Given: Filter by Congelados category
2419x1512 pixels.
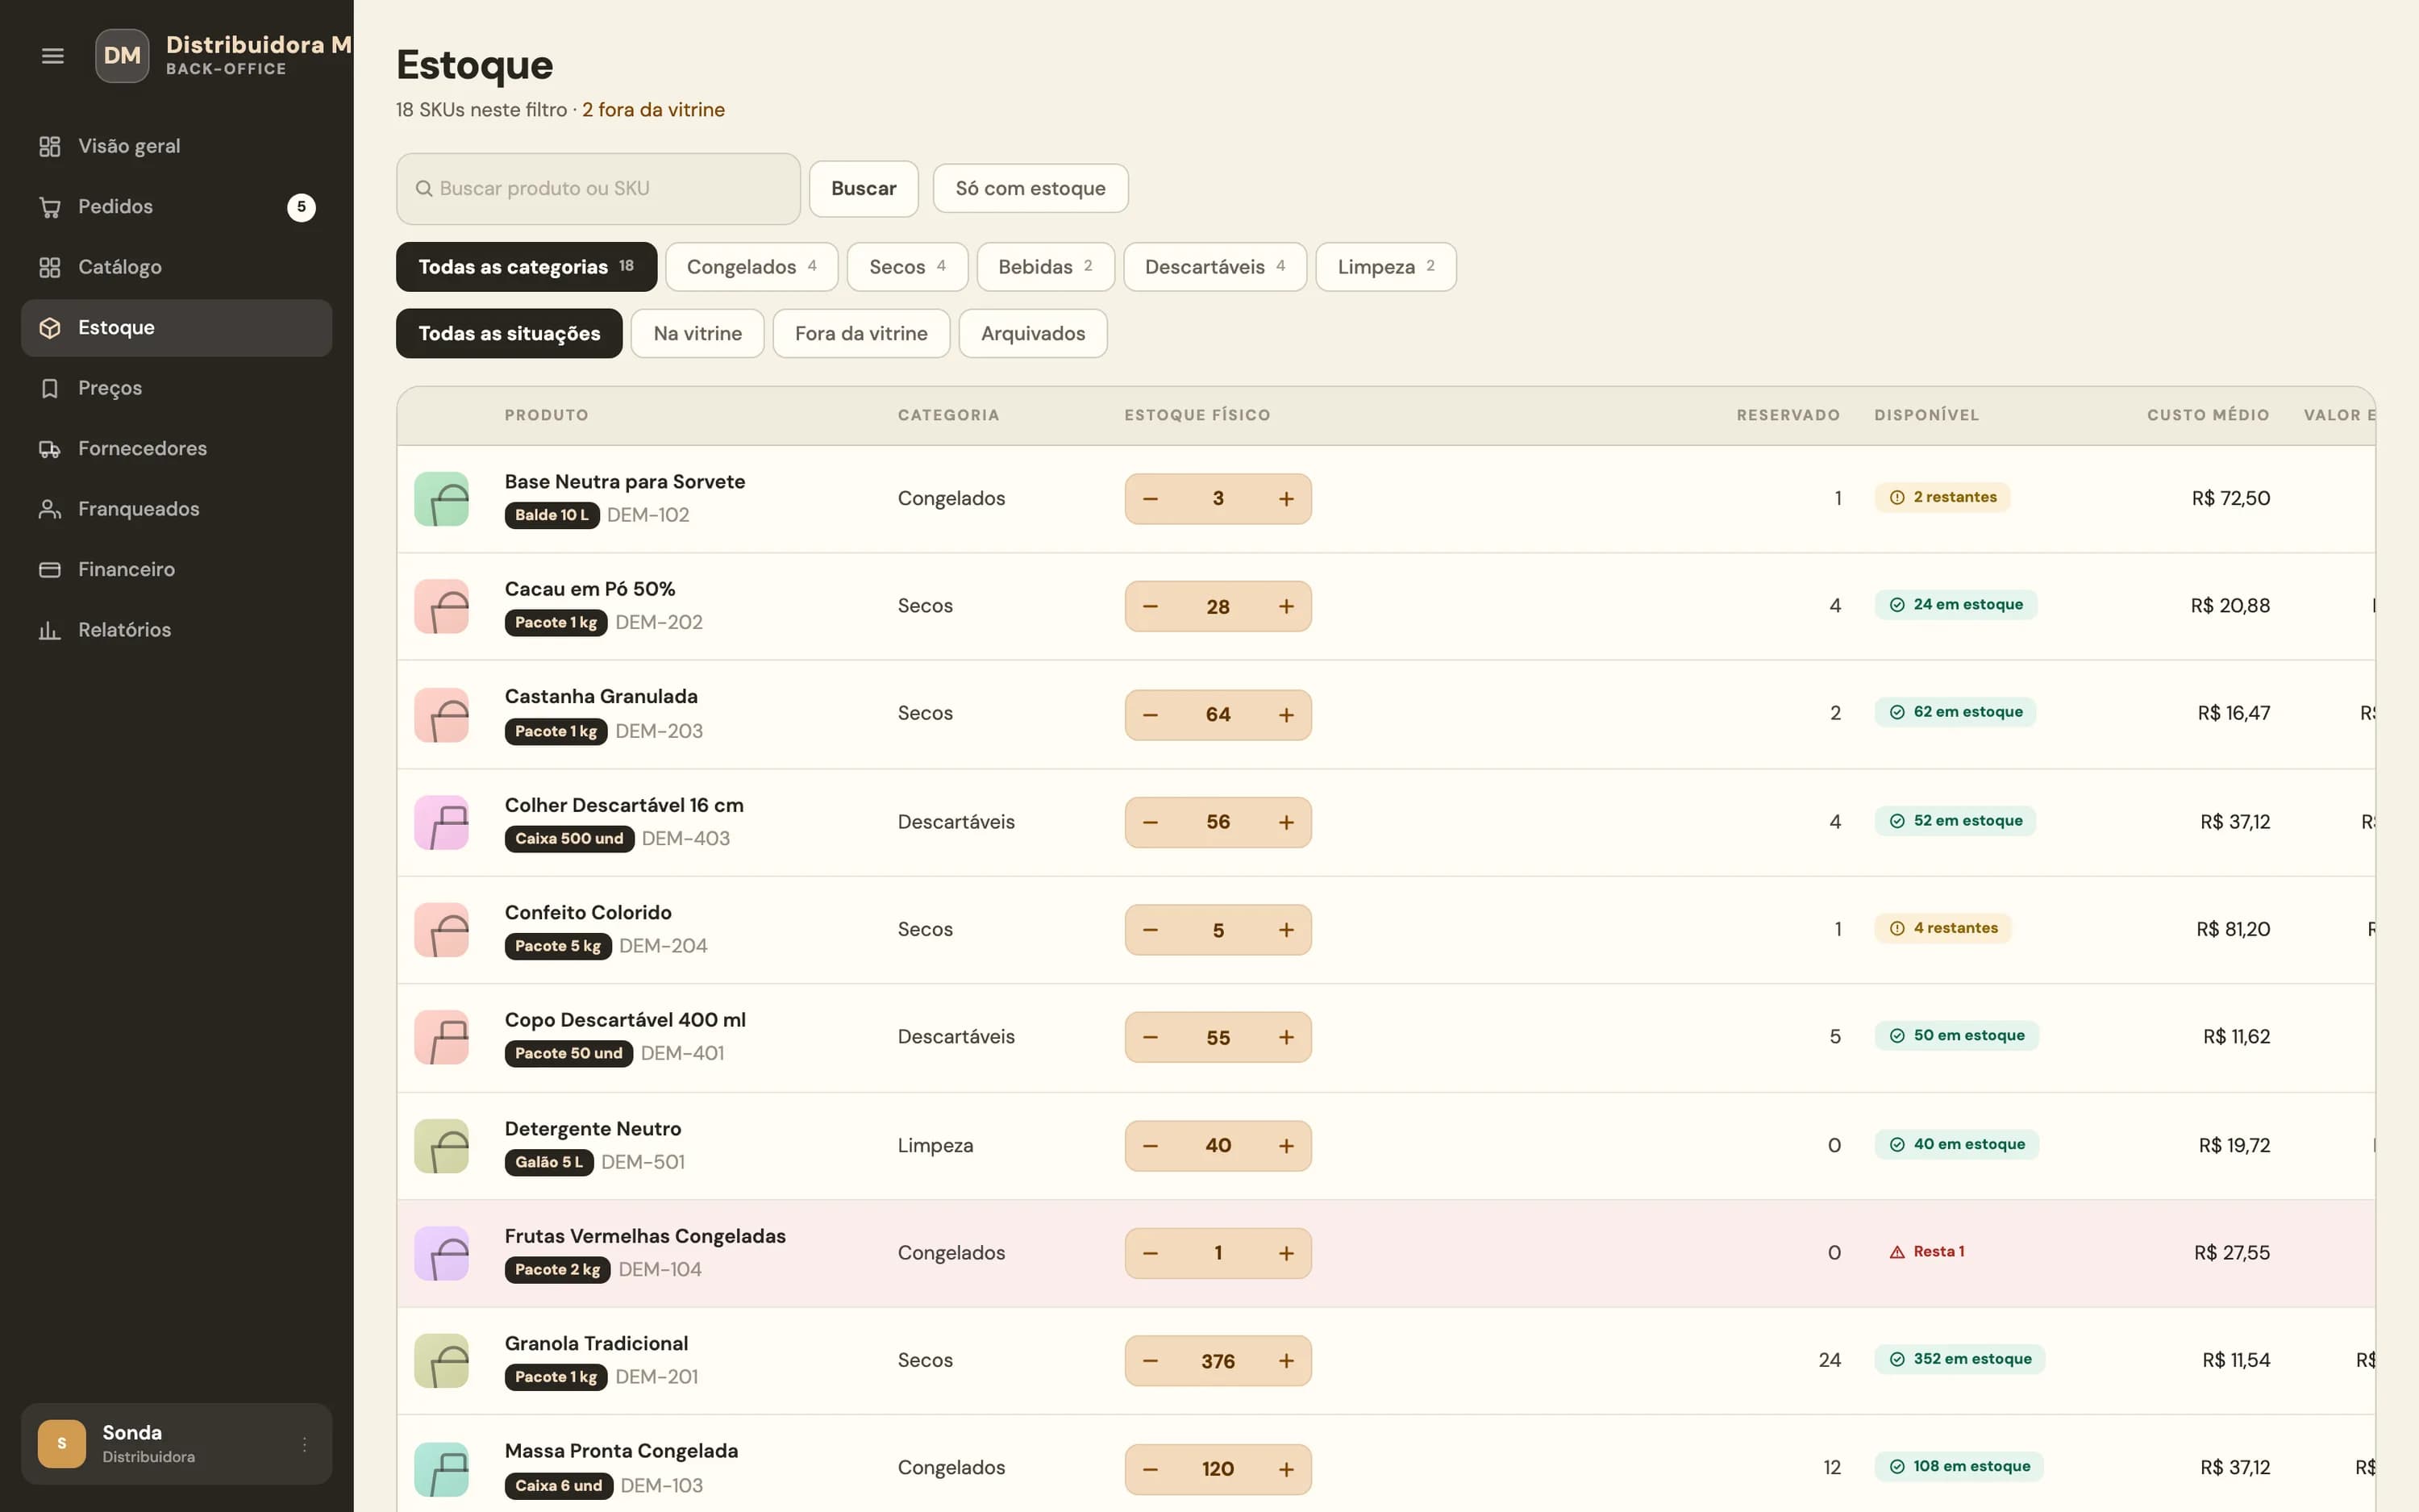Looking at the screenshot, I should pyautogui.click(x=752, y=267).
